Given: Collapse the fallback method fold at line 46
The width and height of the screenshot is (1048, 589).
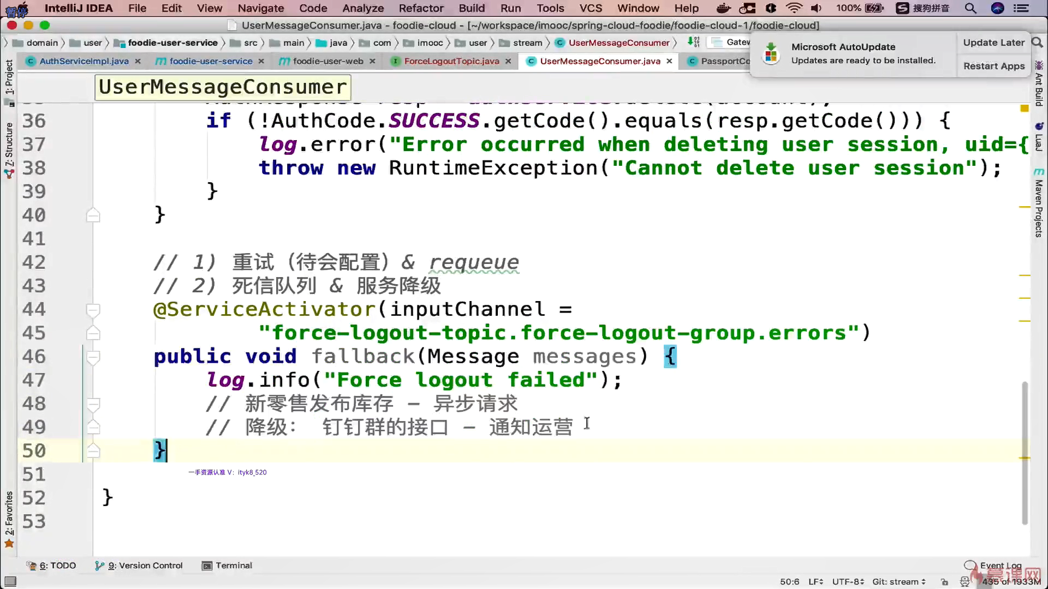Looking at the screenshot, I should click(x=93, y=357).
